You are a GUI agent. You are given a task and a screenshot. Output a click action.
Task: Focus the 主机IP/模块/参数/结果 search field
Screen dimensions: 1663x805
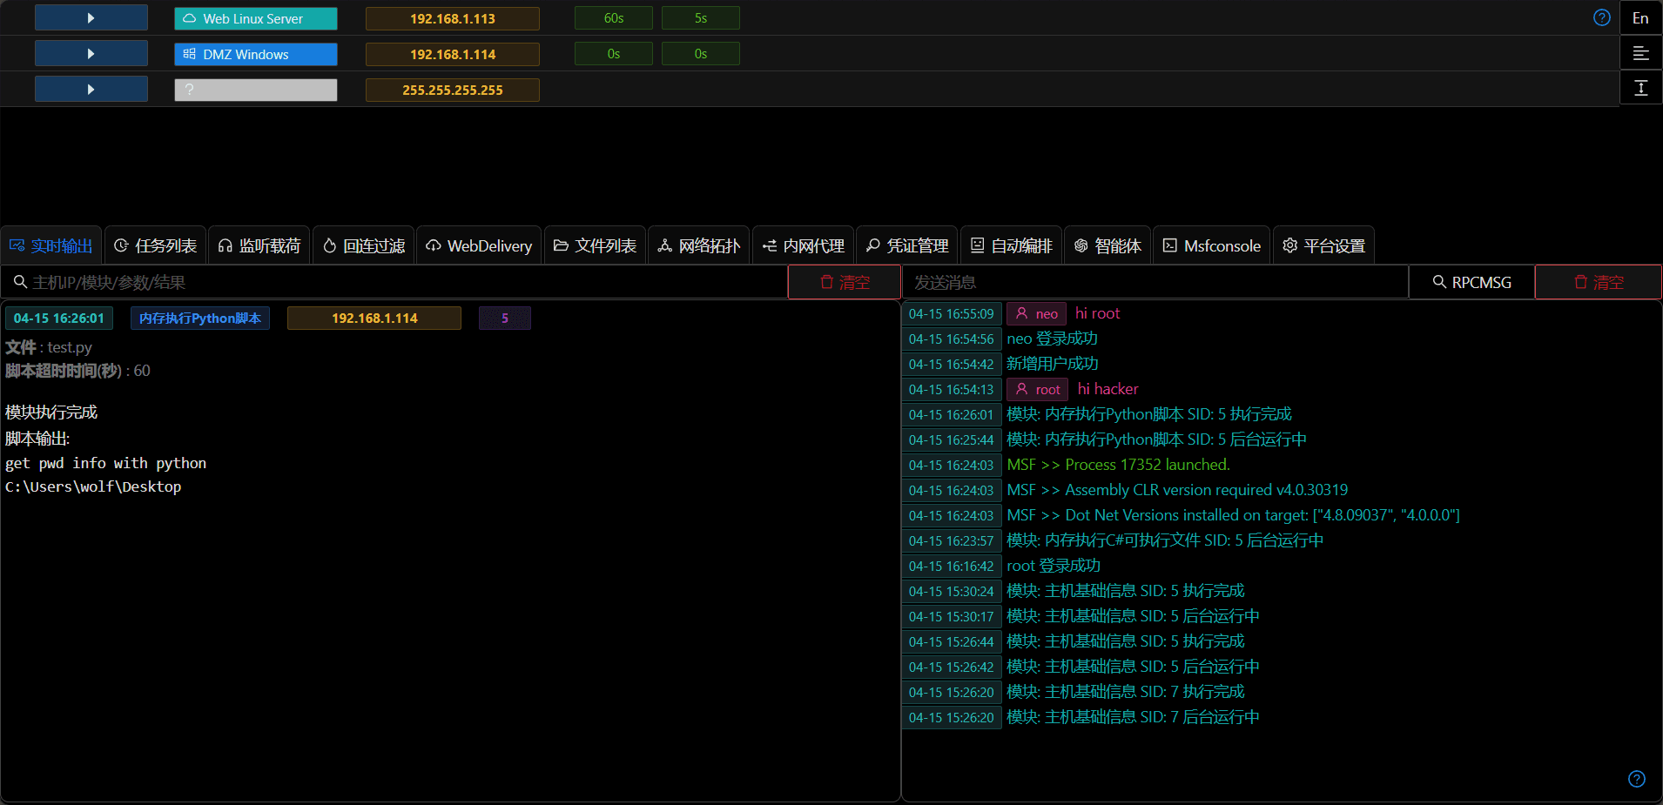tap(394, 282)
